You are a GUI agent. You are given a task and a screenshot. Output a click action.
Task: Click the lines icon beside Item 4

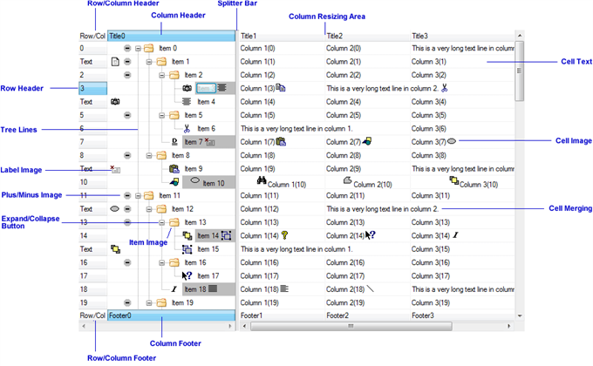point(187,102)
